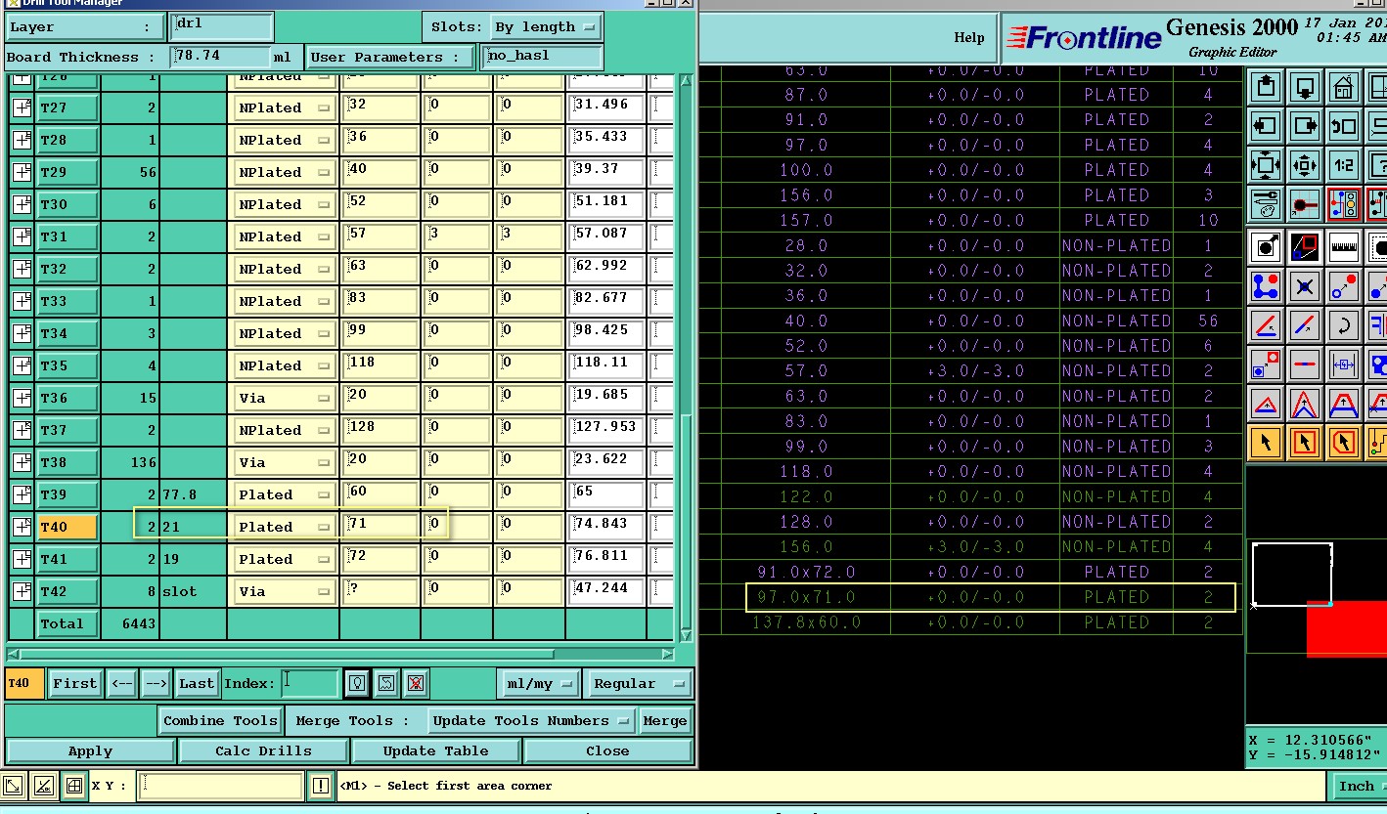Open the T38 Via type dropdown
1387x814 pixels.
coord(284,462)
